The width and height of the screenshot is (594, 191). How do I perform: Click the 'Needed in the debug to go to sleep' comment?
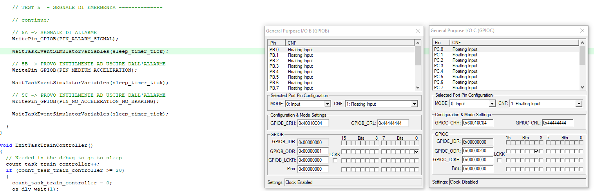(63, 158)
